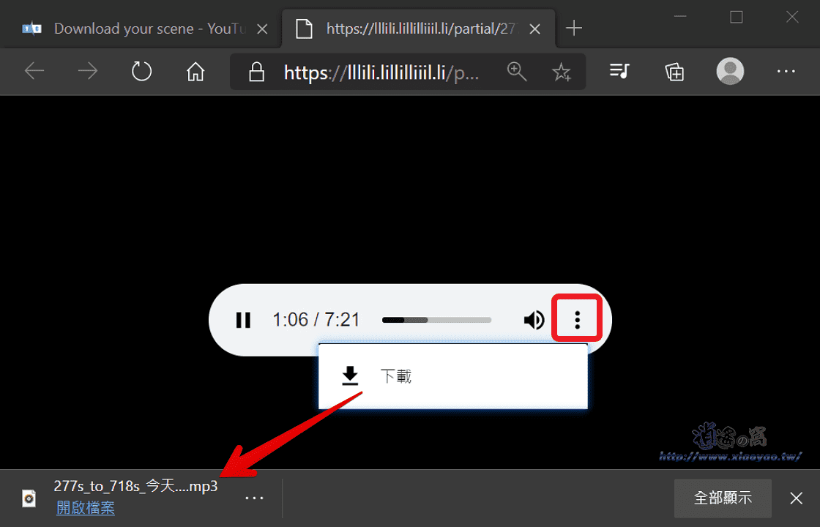Open the audio player three-dot menu
Viewport: 820px width, 527px height.
pos(578,319)
